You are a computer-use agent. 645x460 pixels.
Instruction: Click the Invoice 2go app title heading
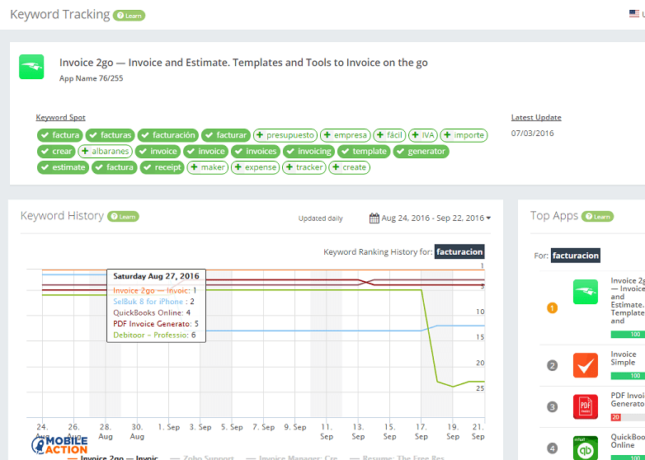(x=243, y=63)
